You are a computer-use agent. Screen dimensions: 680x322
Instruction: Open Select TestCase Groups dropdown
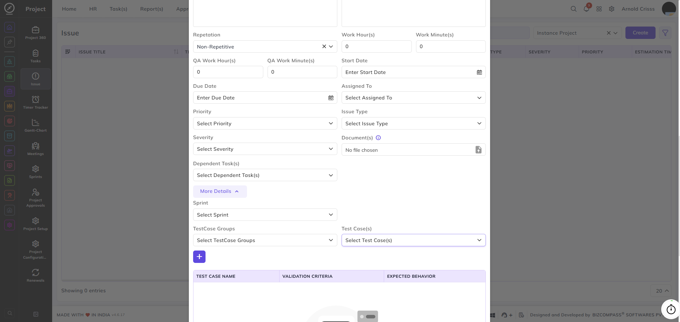coord(265,240)
